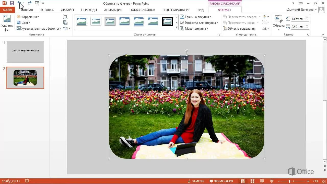327x184 pixels.
Task: Start slideshow from beginning in quick access toolbar
Action: [x=37, y=3]
